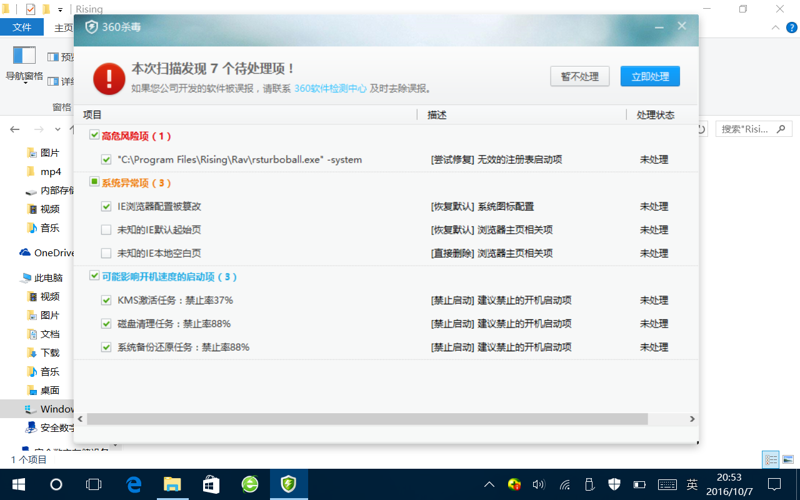Click the red warning exclamation icon

click(109, 78)
